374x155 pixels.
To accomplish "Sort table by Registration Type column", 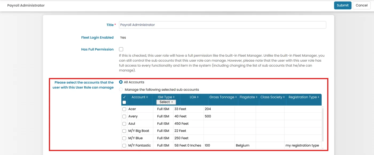I will (304, 97).
